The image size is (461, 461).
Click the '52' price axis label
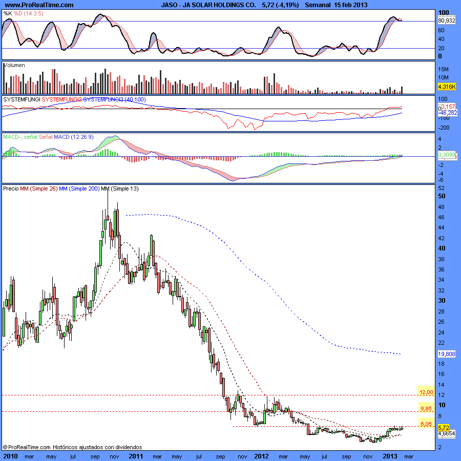442,188
